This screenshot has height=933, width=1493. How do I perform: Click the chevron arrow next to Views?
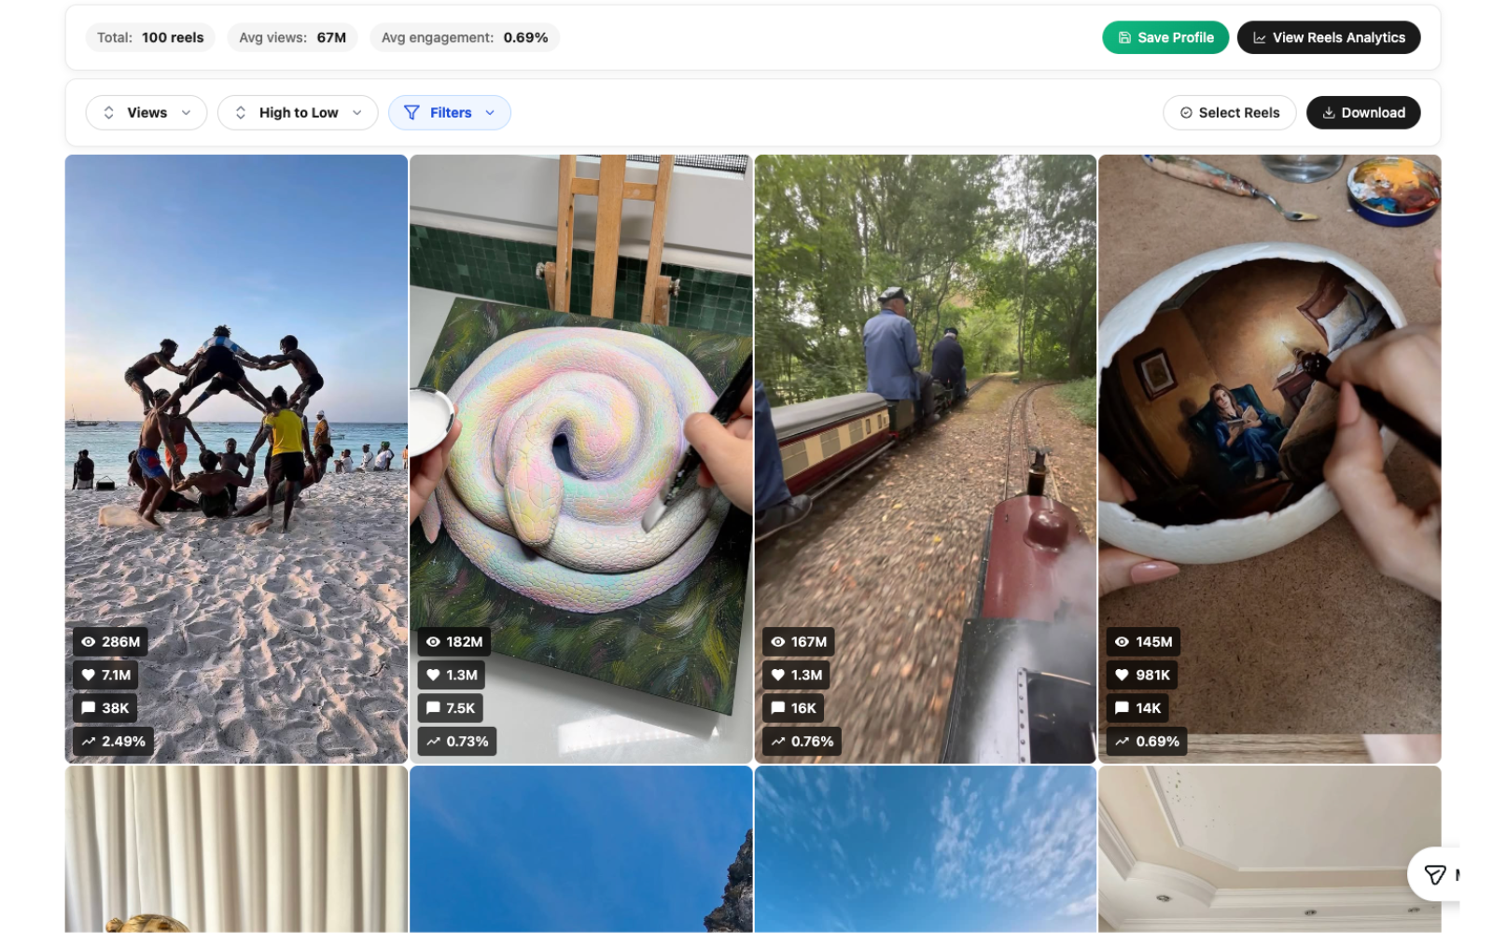click(x=187, y=113)
